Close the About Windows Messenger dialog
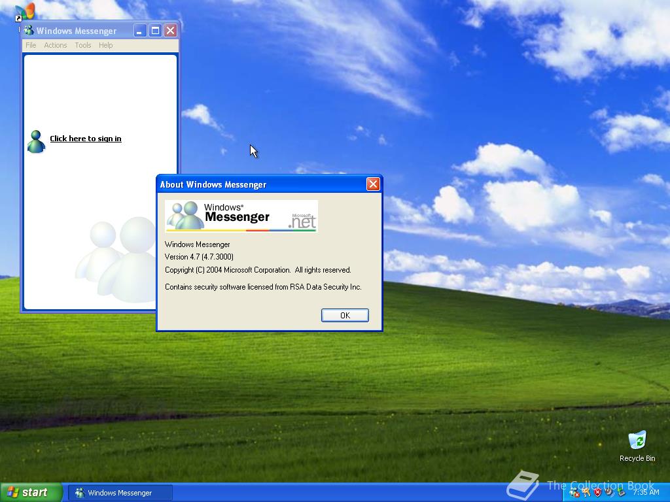 [x=373, y=184]
